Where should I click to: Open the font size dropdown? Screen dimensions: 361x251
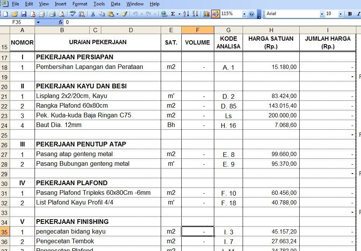[340, 14]
